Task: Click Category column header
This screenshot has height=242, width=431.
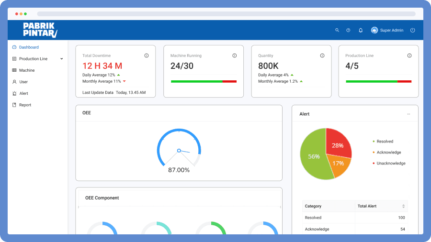Action: (x=313, y=206)
